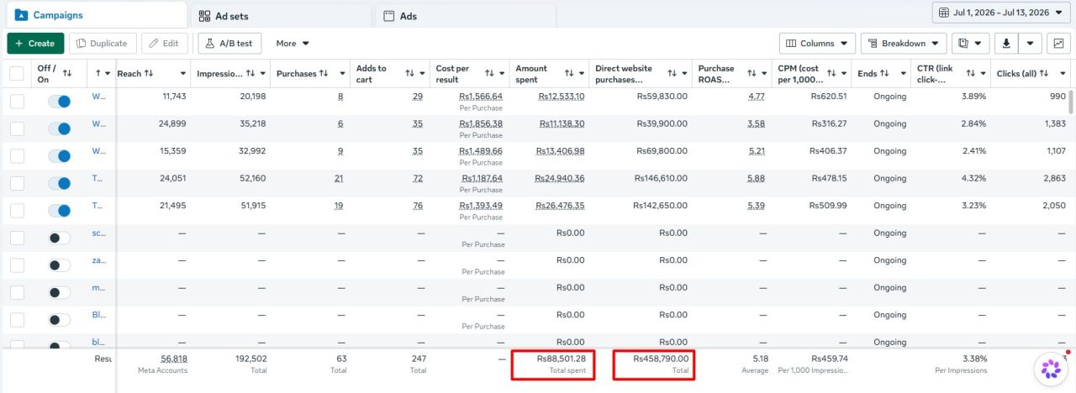Turn off the campaign with 15,359 reach

[x=59, y=156]
